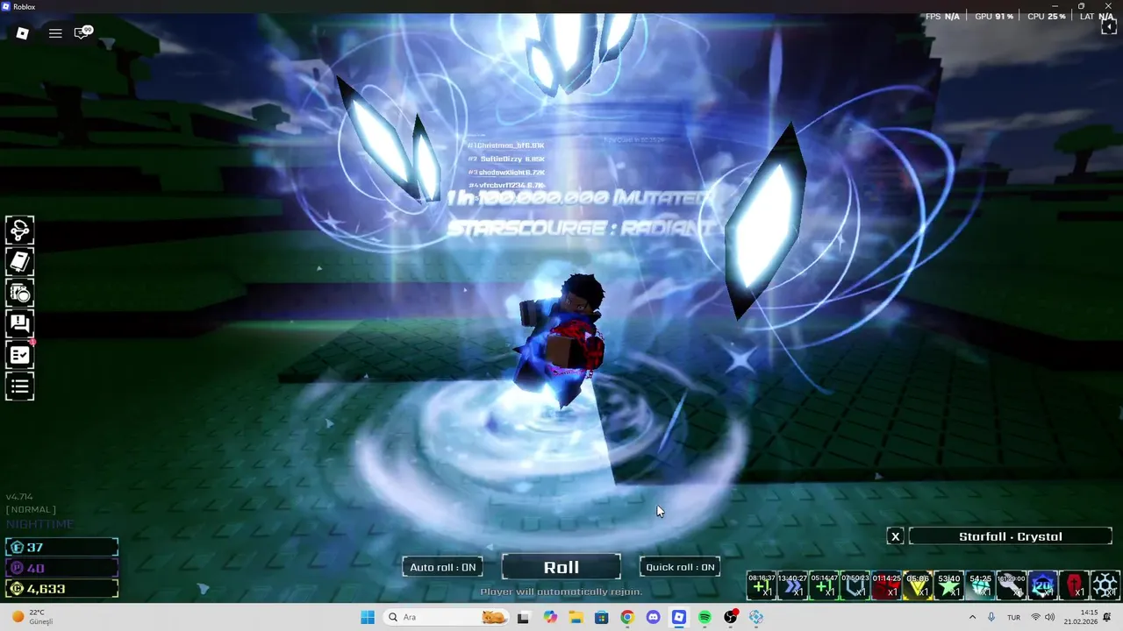Screen dimensions: 1123x631
Task: Toggle Auto roll ON button
Action: tap(443, 567)
